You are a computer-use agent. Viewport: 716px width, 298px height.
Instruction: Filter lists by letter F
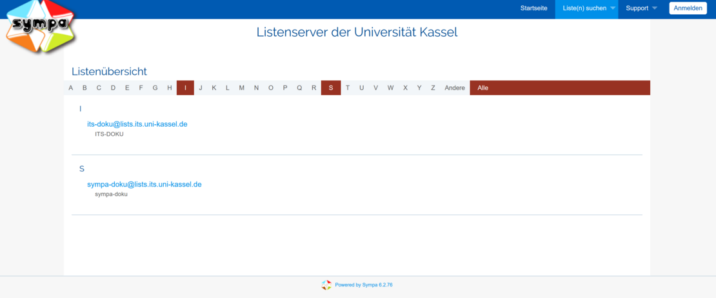(141, 88)
